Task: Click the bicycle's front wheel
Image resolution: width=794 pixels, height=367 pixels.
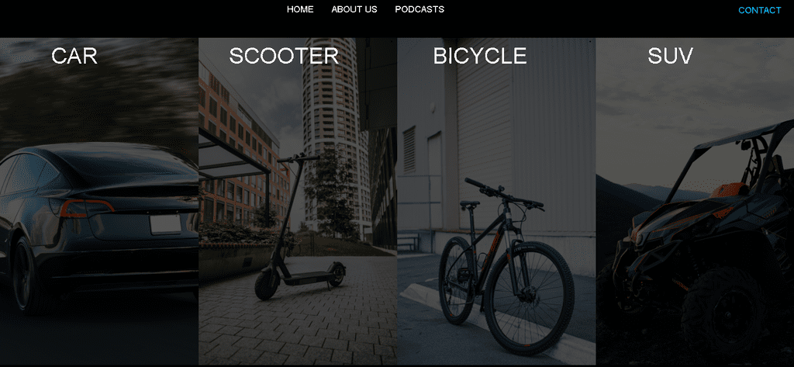Action: [x=529, y=297]
